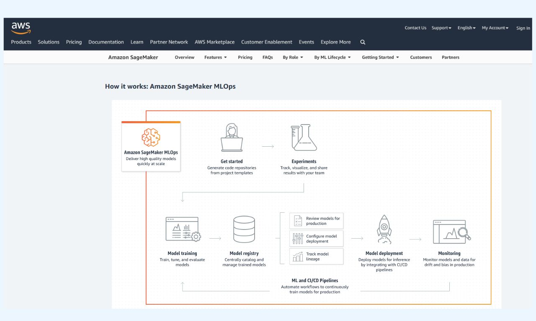The width and height of the screenshot is (536, 321).
Task: Open the Learn menu
Action: (137, 42)
